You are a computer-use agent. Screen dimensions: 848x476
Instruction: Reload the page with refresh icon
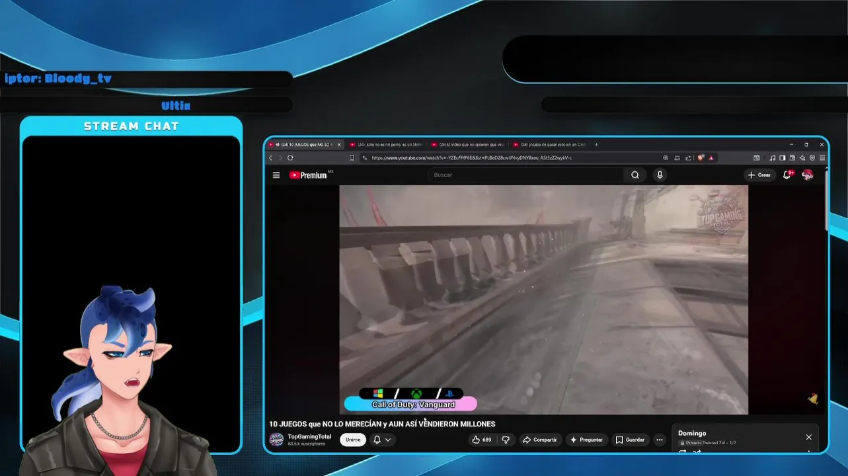[290, 158]
